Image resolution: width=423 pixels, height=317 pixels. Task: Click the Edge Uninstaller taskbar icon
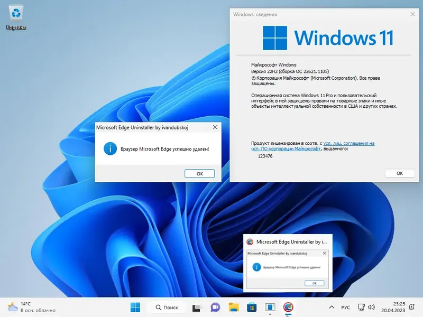pos(288,307)
